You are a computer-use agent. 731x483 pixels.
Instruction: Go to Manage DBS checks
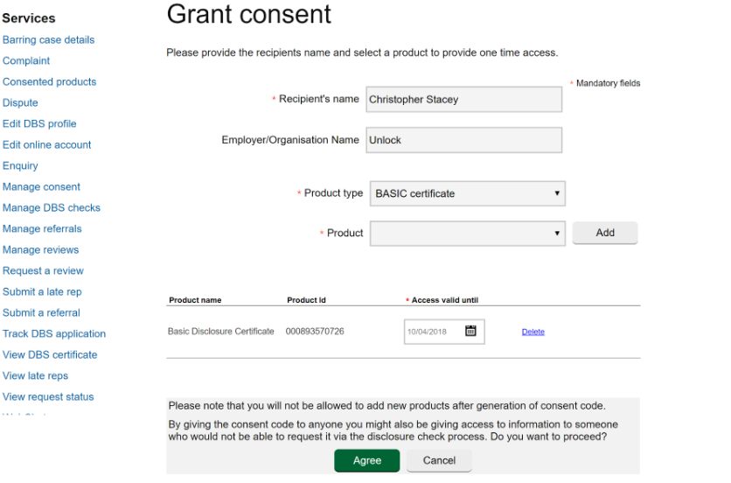point(52,207)
